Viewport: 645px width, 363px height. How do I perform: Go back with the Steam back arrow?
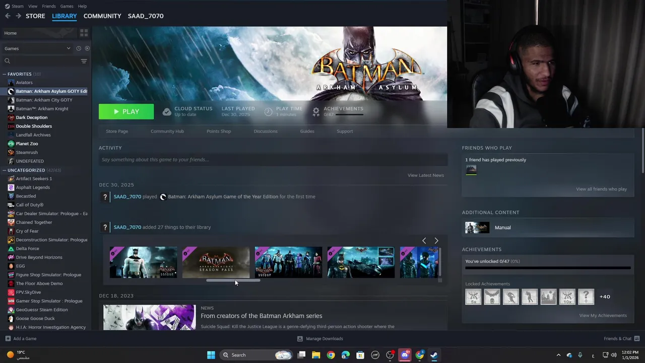click(x=8, y=16)
